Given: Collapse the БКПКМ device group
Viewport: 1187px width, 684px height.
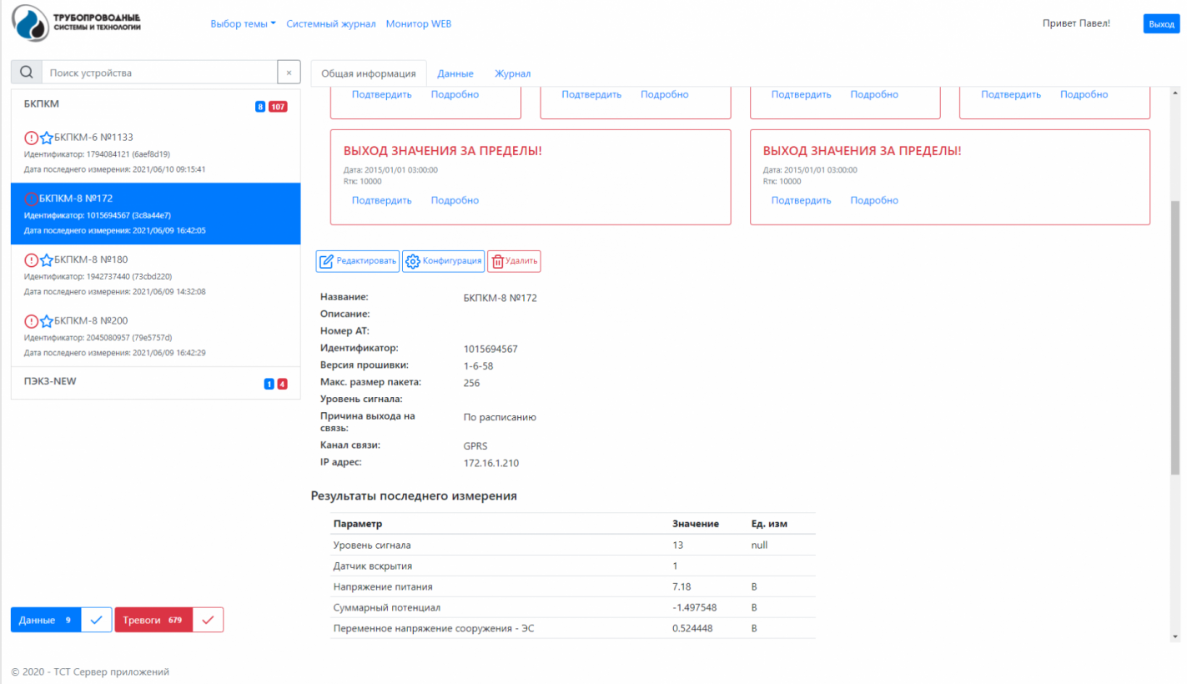Looking at the screenshot, I should point(42,104).
